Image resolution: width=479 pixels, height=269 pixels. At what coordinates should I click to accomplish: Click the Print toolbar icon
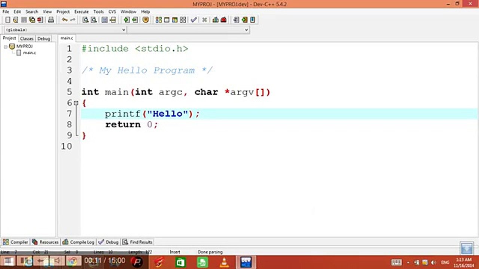click(x=51, y=20)
